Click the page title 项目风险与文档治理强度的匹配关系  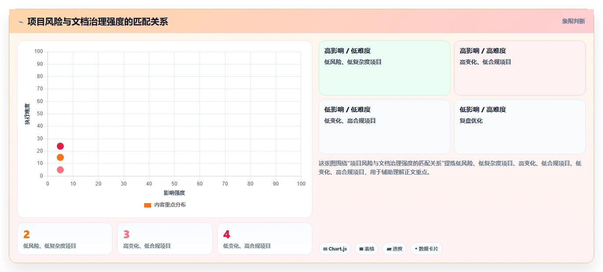pos(98,21)
